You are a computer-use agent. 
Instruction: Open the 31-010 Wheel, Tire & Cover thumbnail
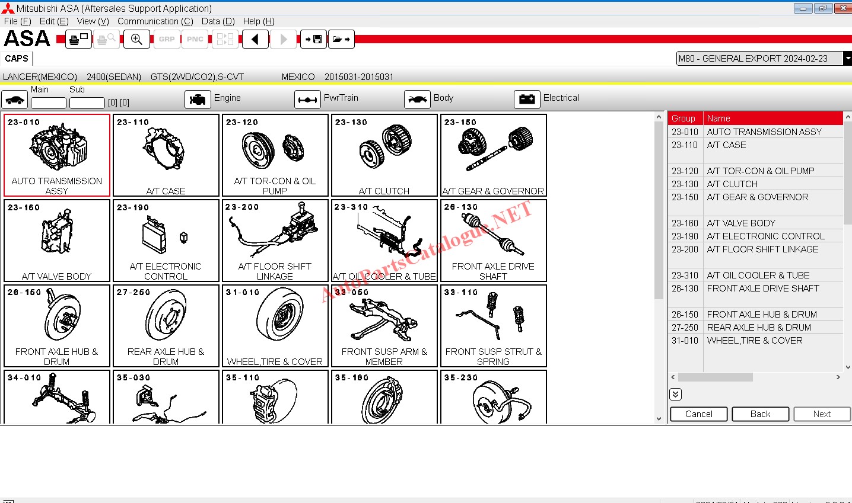[275, 326]
